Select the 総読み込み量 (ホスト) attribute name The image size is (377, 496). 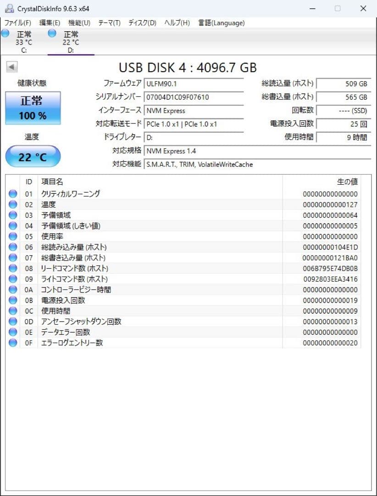coord(74,247)
